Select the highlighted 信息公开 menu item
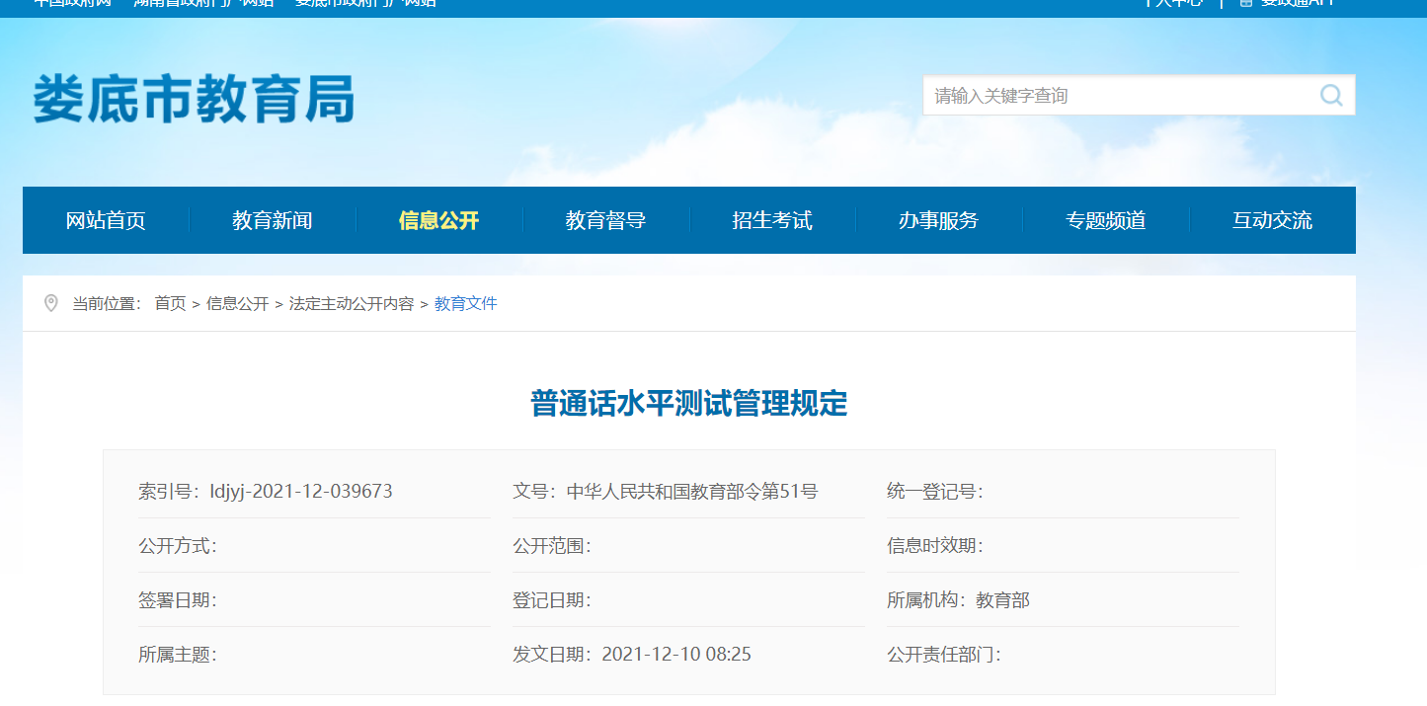 (438, 220)
